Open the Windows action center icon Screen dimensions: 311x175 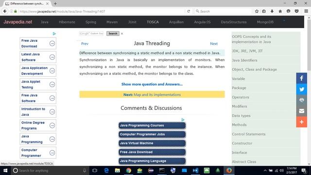click(x=304, y=171)
